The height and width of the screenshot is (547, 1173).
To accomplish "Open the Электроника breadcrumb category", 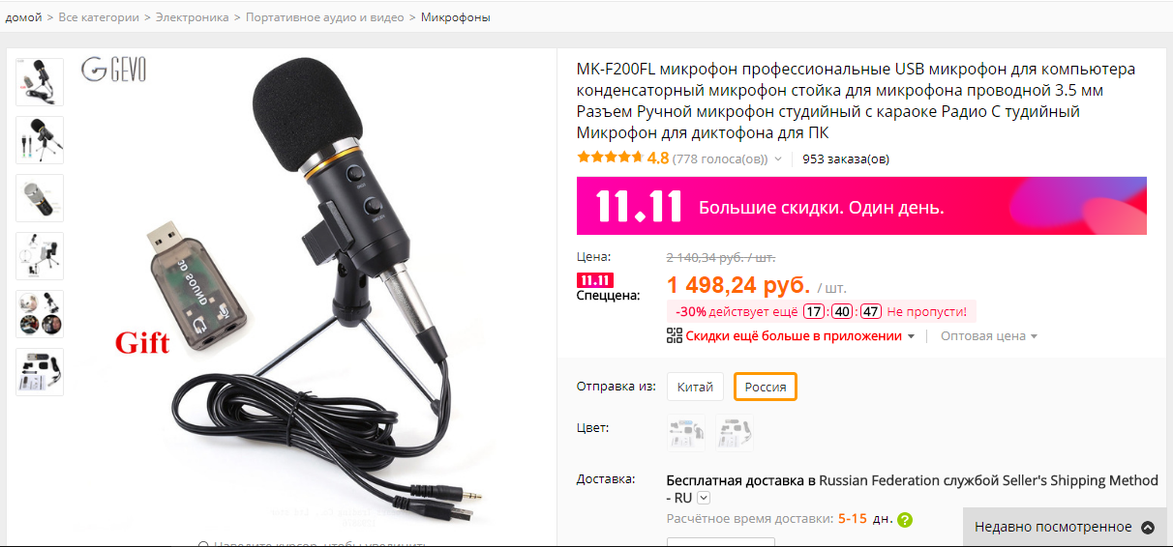I will coord(193,17).
